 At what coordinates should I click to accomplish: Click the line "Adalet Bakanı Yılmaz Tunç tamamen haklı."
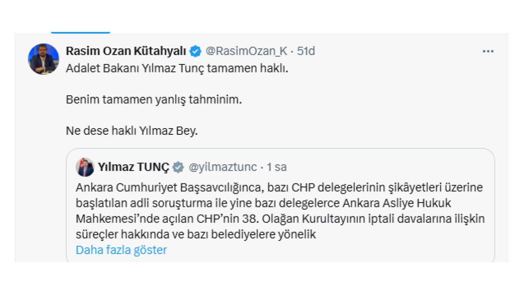click(177, 68)
